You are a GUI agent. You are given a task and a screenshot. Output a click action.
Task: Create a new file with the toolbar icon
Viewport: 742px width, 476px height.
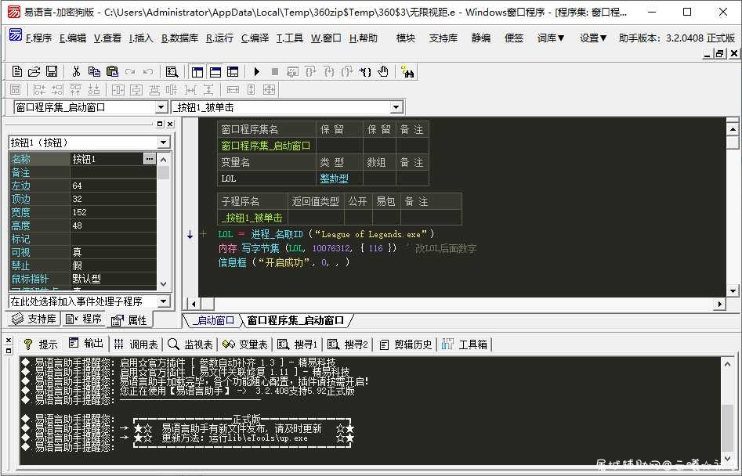(x=17, y=72)
